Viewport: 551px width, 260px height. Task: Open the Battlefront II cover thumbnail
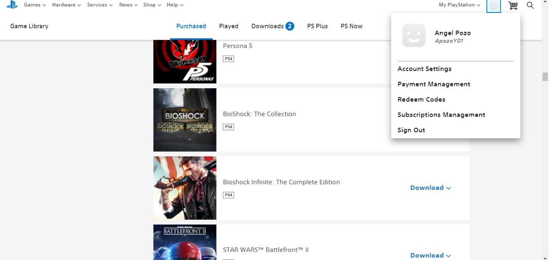(x=185, y=242)
